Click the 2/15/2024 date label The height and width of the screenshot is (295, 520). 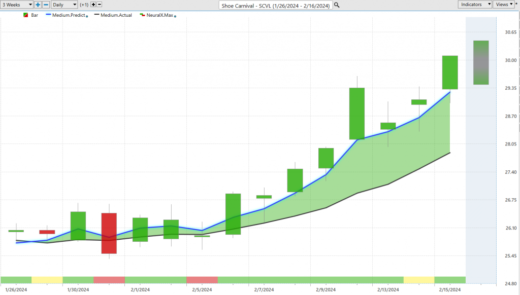[x=450, y=290]
